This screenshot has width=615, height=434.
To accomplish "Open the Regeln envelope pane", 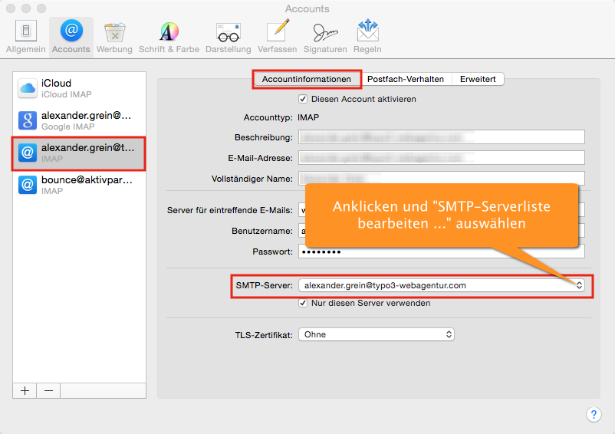I will (367, 37).
